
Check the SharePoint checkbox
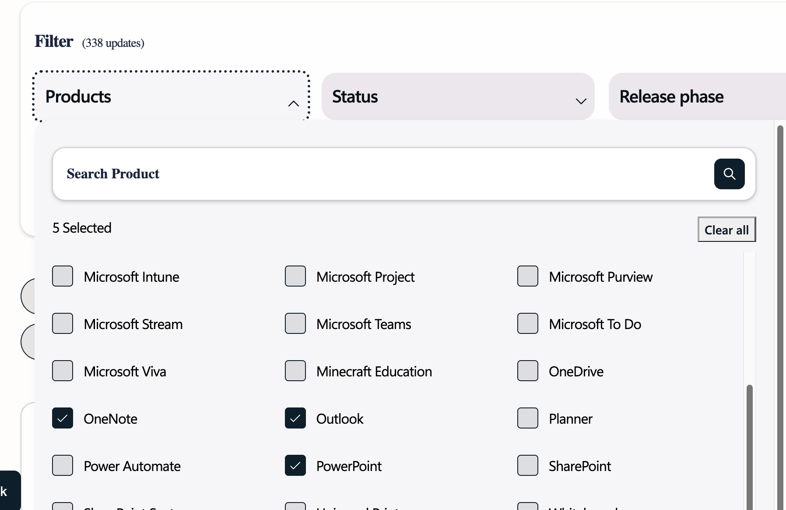528,466
